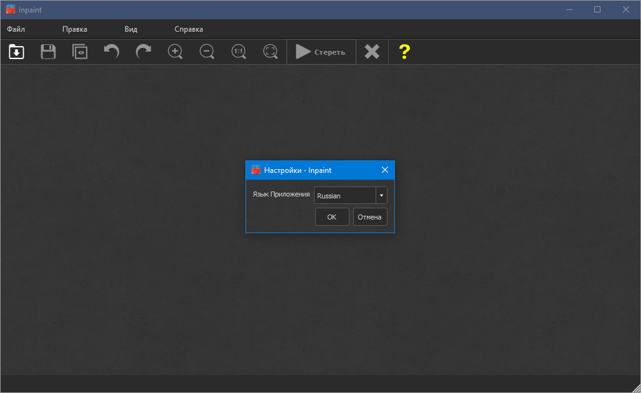Click the Undo arrow icon
641x393 pixels.
point(112,52)
